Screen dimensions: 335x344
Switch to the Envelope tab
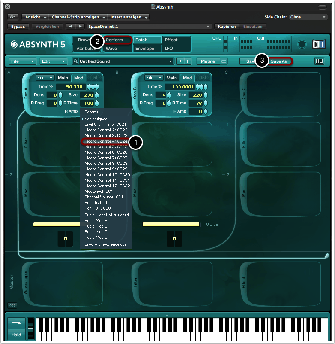[x=147, y=48]
